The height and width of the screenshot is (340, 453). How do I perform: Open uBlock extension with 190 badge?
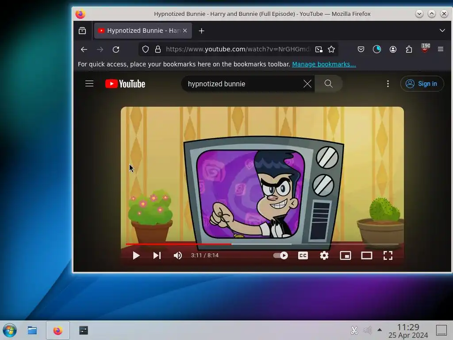click(x=425, y=49)
